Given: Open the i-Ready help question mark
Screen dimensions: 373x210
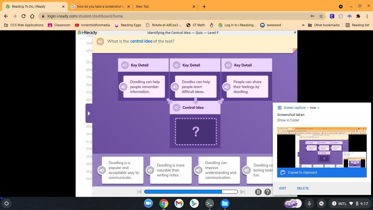Looking at the screenshot, I should pos(268,192).
